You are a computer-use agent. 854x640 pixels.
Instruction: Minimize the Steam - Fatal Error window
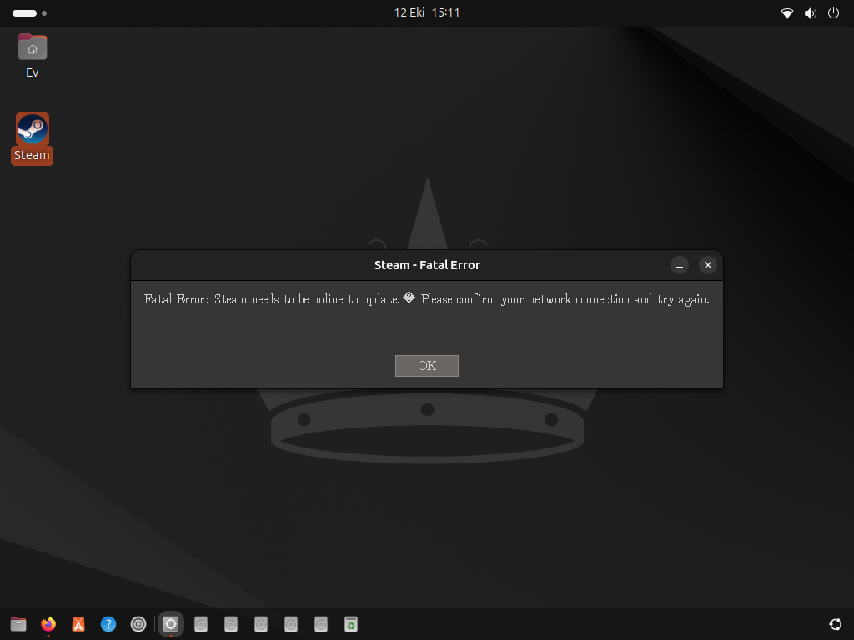tap(679, 265)
